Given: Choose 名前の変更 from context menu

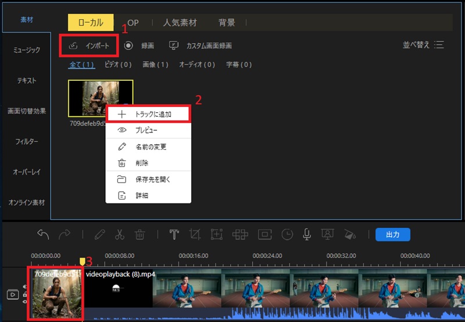Looking at the screenshot, I should tap(148, 147).
